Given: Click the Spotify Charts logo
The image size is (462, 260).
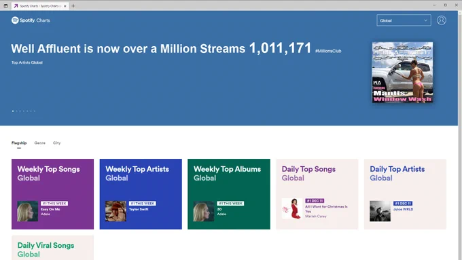Looking at the screenshot, I should coord(31,20).
